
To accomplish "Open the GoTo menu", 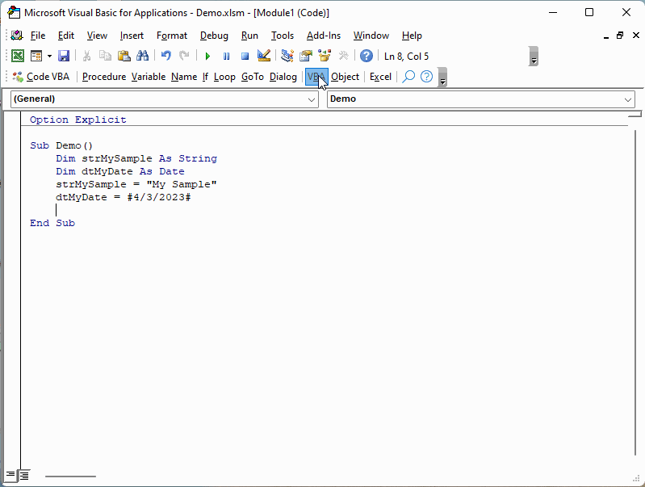I will pyautogui.click(x=253, y=77).
